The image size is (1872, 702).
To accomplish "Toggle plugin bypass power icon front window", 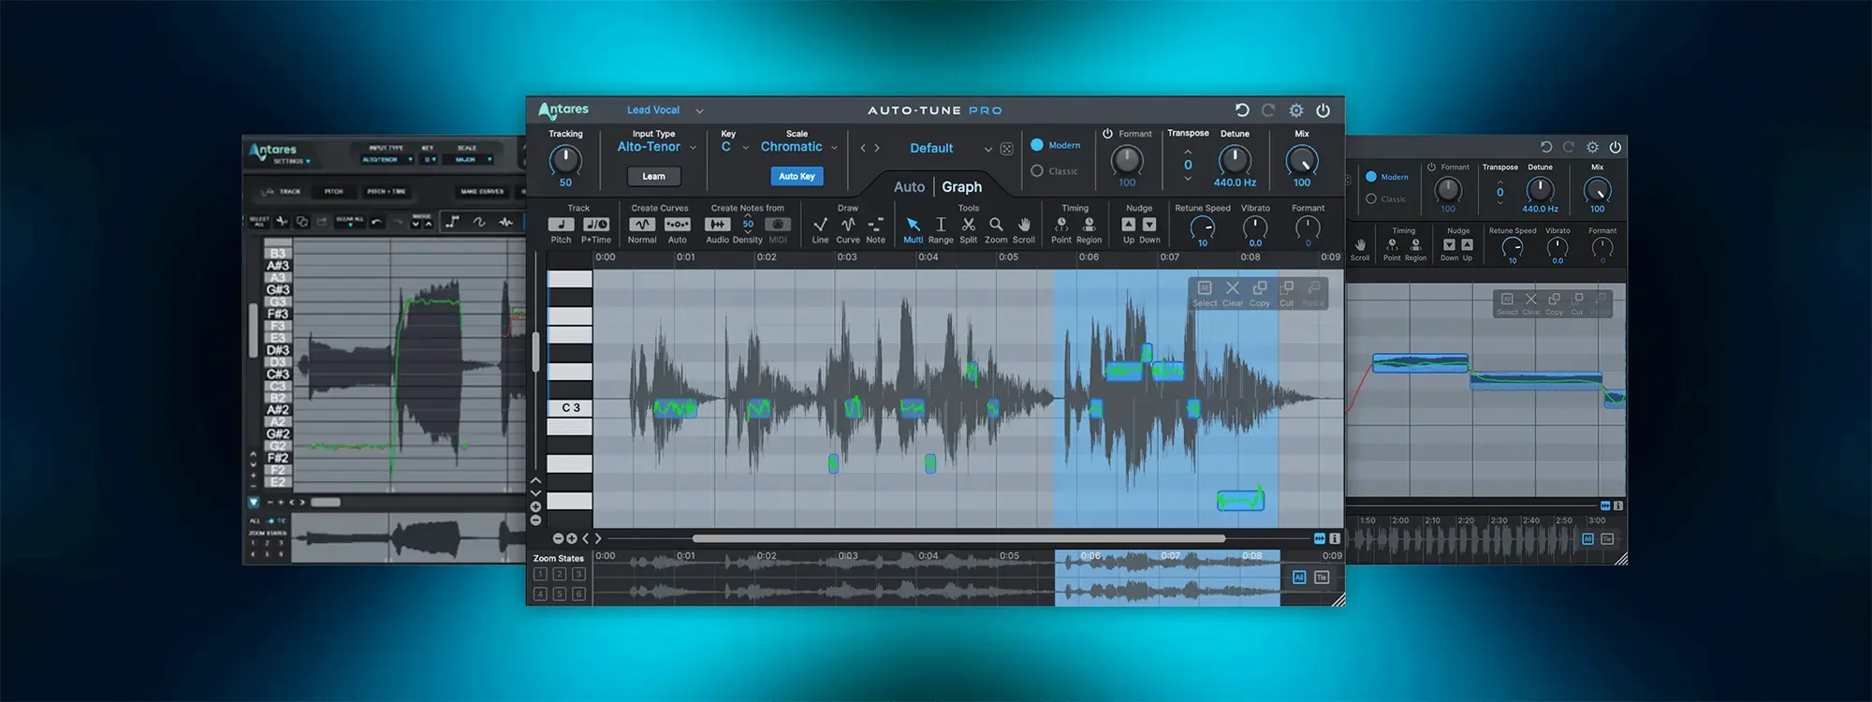I will coord(1324,110).
